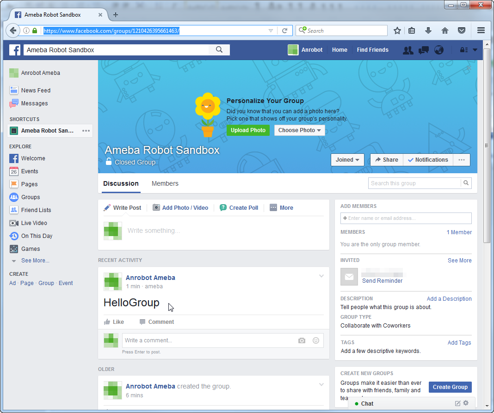Open News Feed from left sidebar
The image size is (494, 413).
30,90
